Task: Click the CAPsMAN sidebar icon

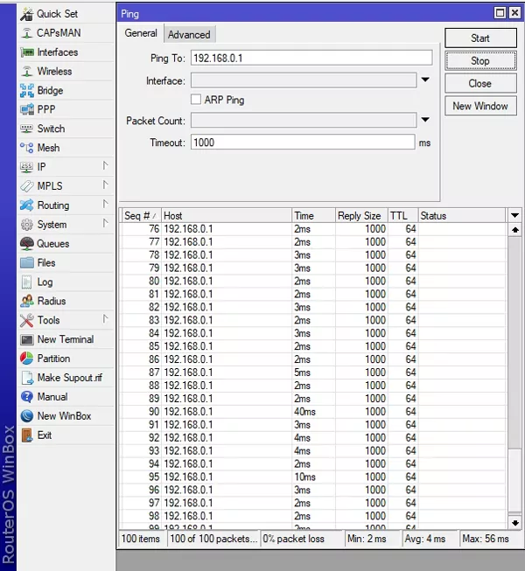Action: pyautogui.click(x=27, y=32)
